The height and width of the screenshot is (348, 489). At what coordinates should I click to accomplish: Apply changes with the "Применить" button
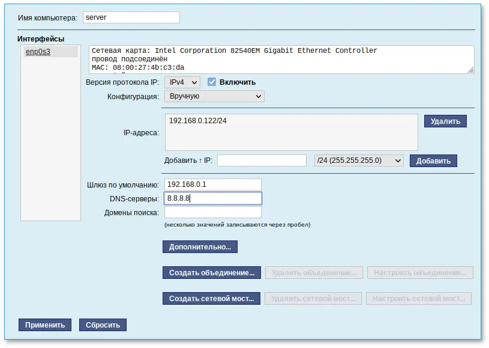click(44, 325)
